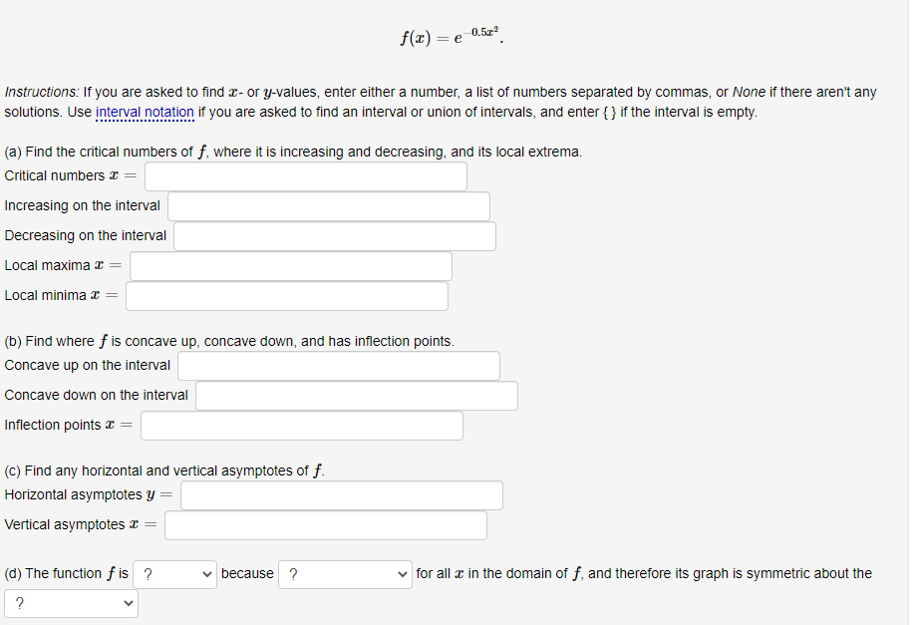
Task: Click the Critical numbers input field
Action: 304,176
